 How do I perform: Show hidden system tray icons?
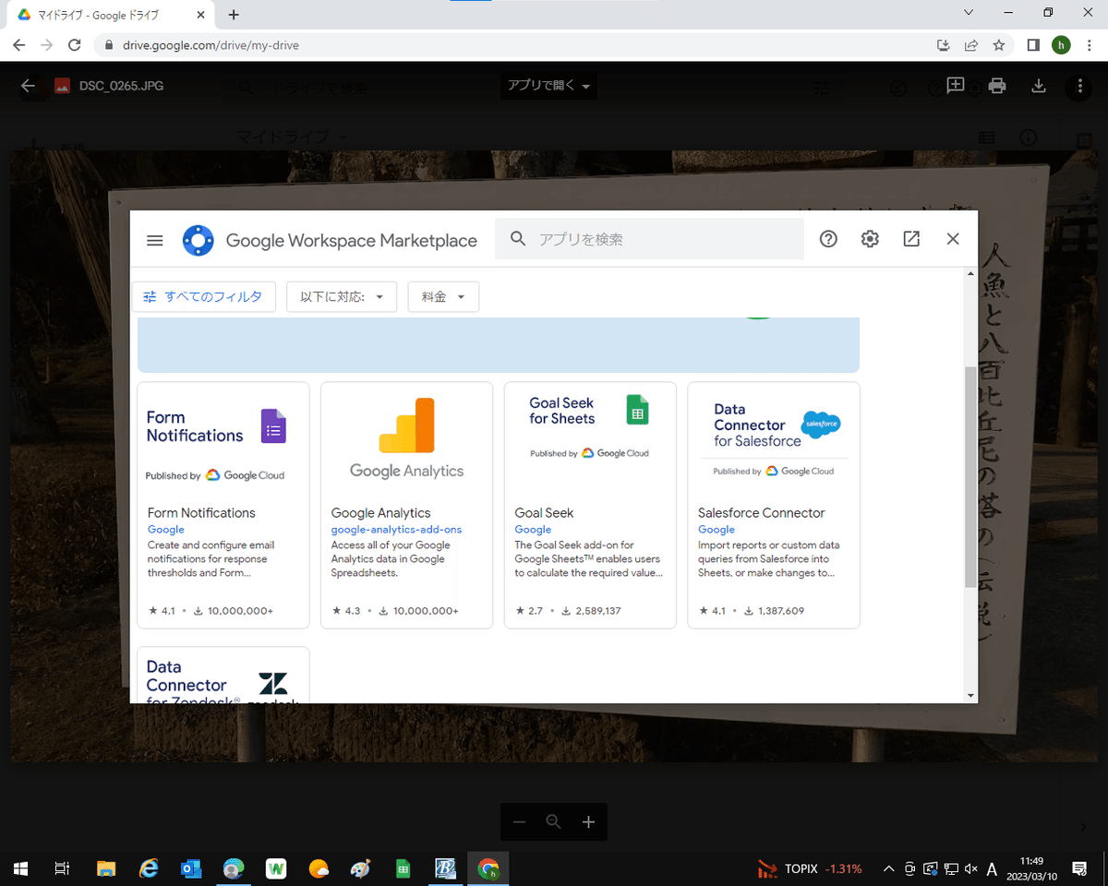888,868
